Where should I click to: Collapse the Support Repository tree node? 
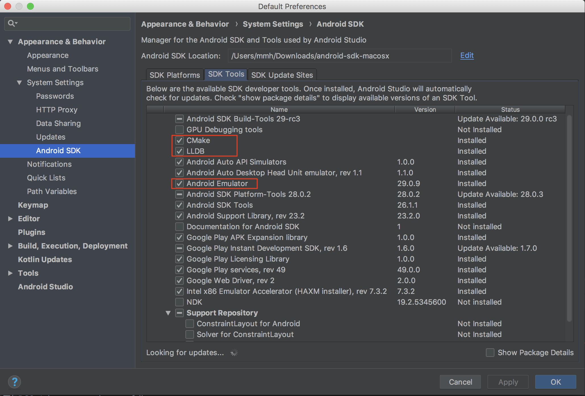[x=168, y=313]
